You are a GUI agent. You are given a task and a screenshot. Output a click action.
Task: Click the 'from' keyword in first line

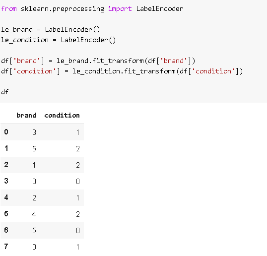click(x=9, y=8)
